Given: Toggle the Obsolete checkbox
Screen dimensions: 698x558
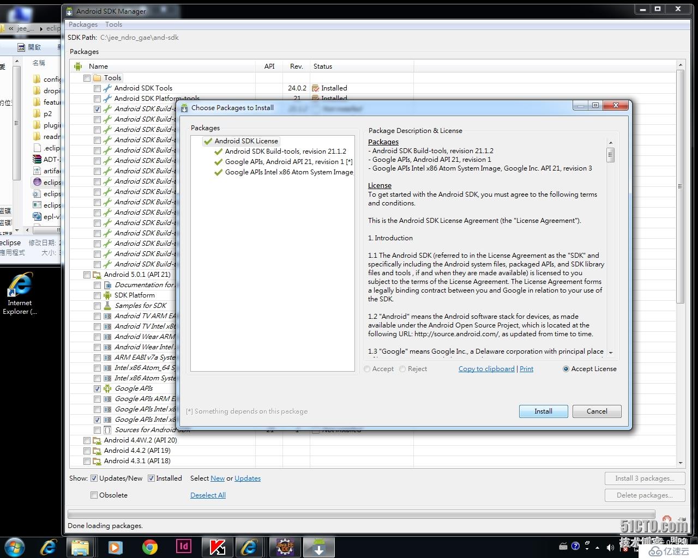Looking at the screenshot, I should (x=94, y=495).
